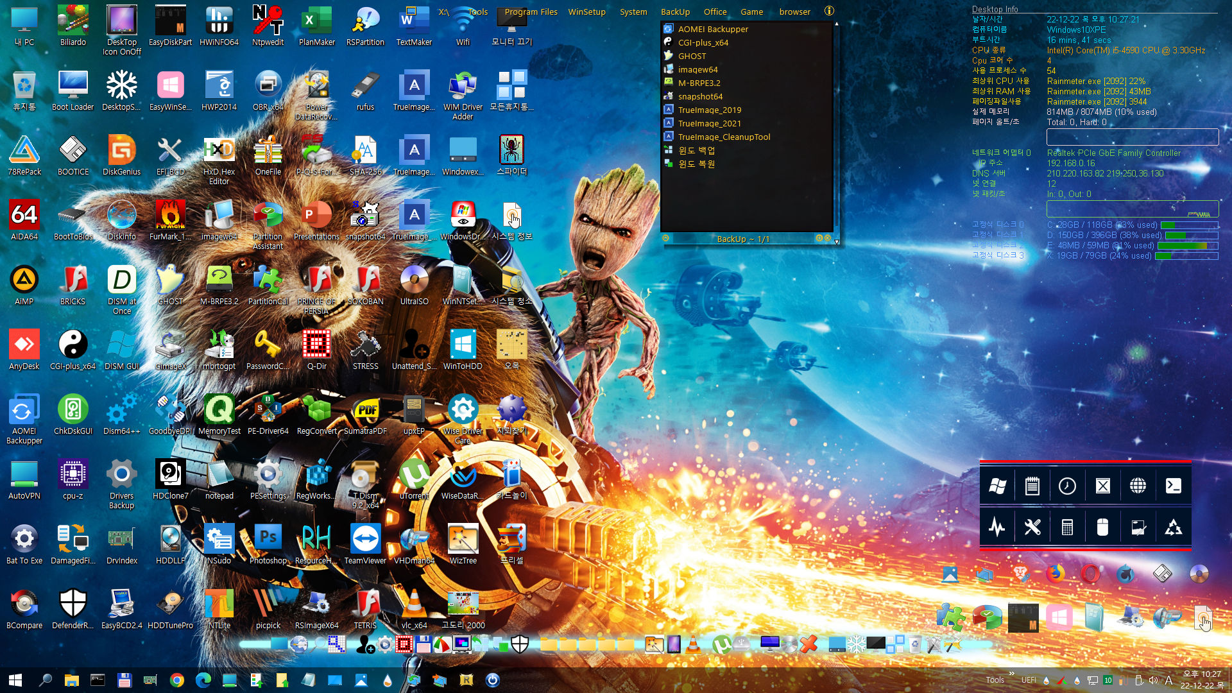Launch the EasyDiskPart shortcut
Image resolution: width=1232 pixels, height=693 pixels.
170,26
